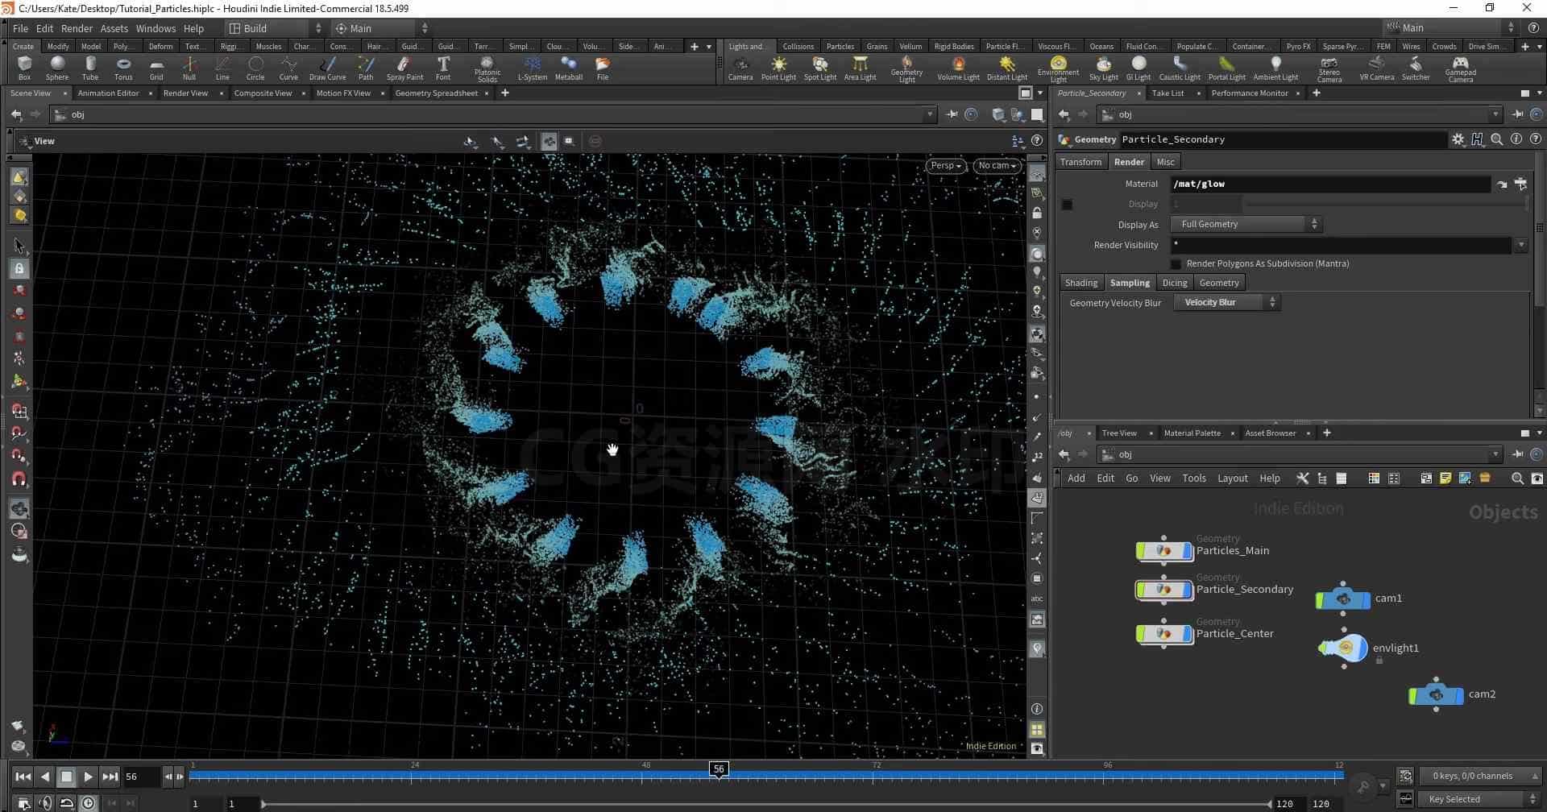
Task: Open Geometry Velocity Blur dropdown
Action: (1226, 303)
